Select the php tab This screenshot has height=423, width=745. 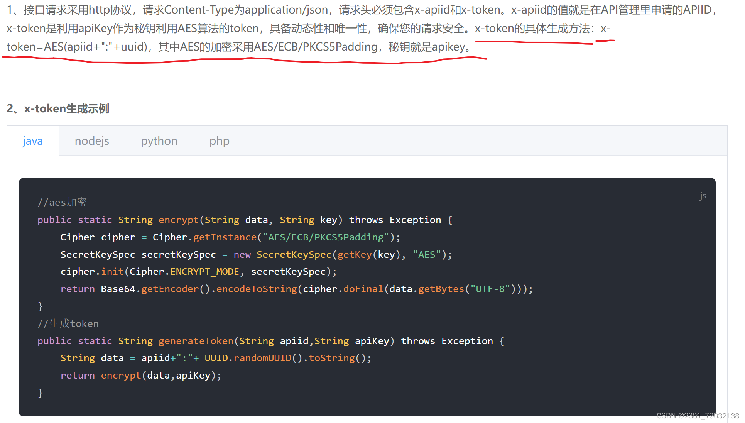219,140
